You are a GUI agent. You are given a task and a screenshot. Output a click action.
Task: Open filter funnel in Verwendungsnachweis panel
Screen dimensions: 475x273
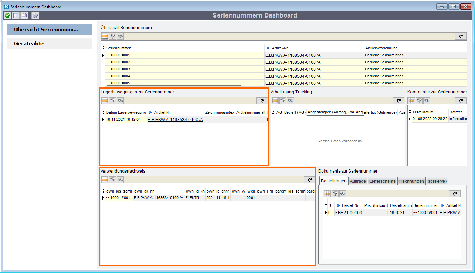[113, 180]
